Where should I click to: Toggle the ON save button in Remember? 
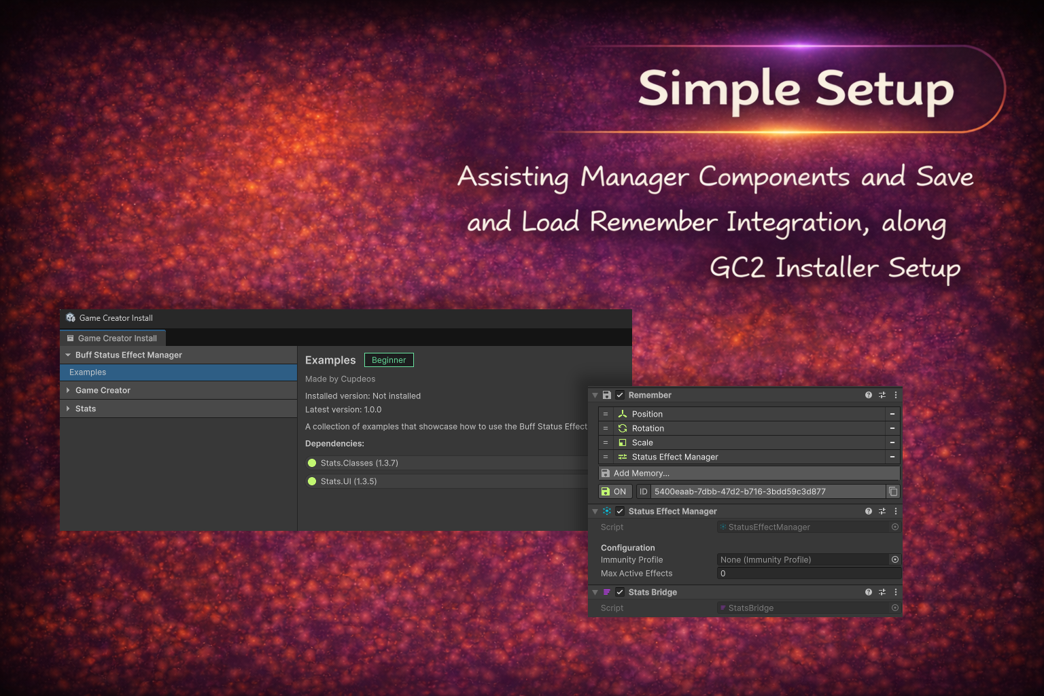pyautogui.click(x=614, y=491)
